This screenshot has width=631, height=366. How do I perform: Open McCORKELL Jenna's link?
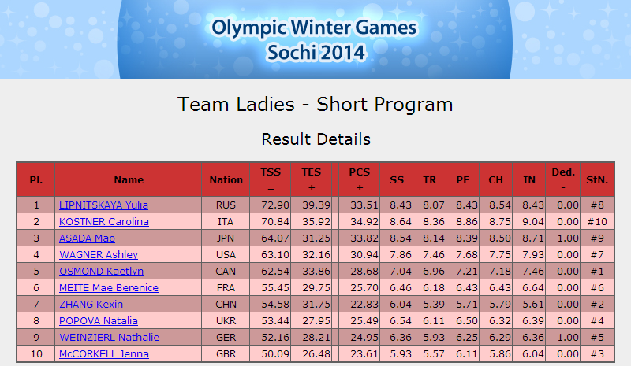click(x=104, y=353)
